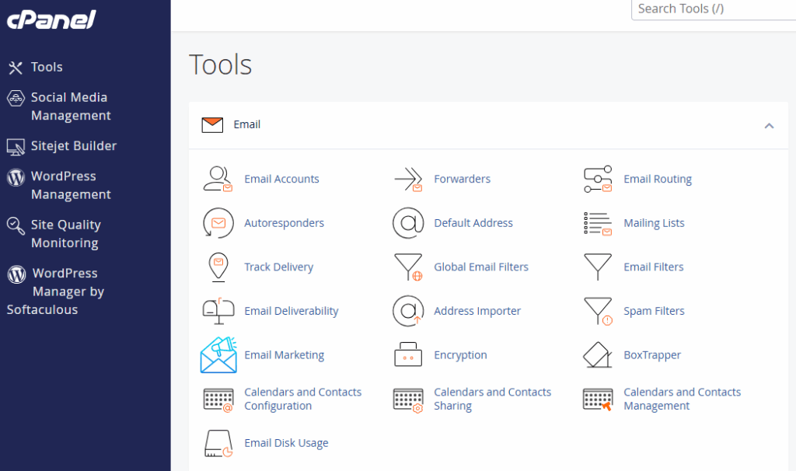Open the Autoresponders link

point(284,223)
